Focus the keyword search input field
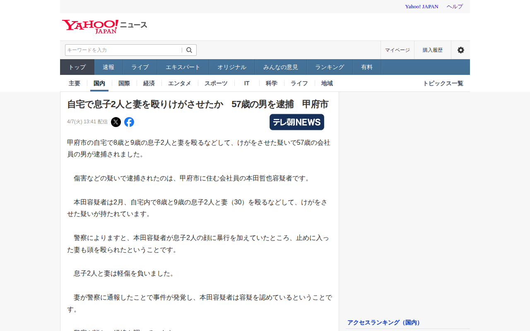 click(x=124, y=50)
